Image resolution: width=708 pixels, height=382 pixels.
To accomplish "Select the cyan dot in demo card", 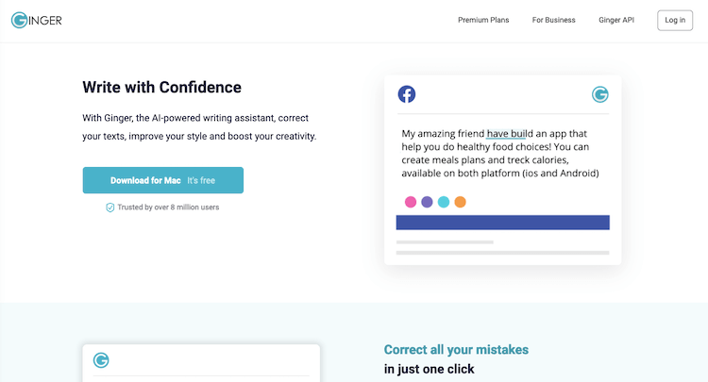I will [x=444, y=202].
